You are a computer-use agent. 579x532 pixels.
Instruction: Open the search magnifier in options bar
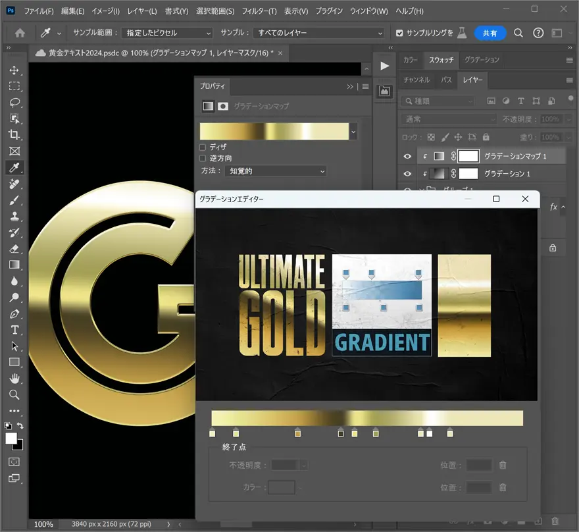pos(518,33)
